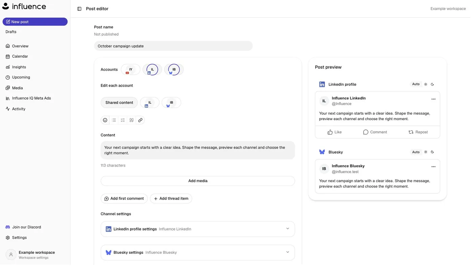Insert a link via toolbar icon
This screenshot has height=270, width=474.
[141, 121]
